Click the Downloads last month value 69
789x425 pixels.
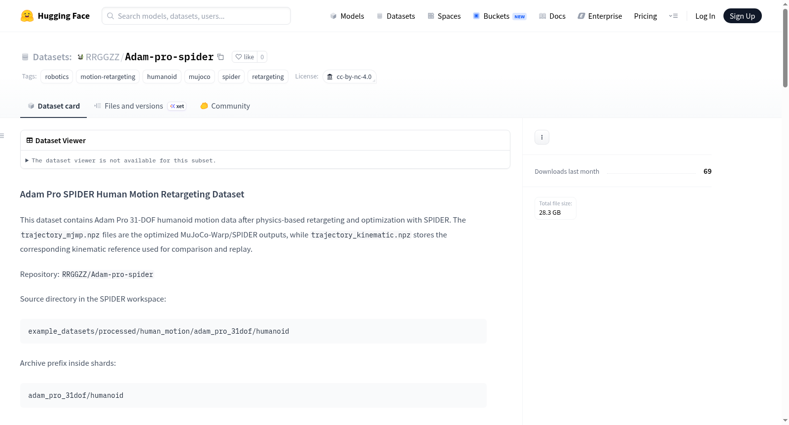[708, 171]
